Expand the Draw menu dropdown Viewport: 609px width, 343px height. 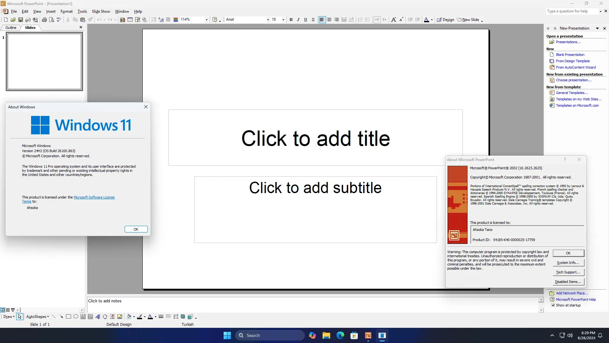click(9, 317)
